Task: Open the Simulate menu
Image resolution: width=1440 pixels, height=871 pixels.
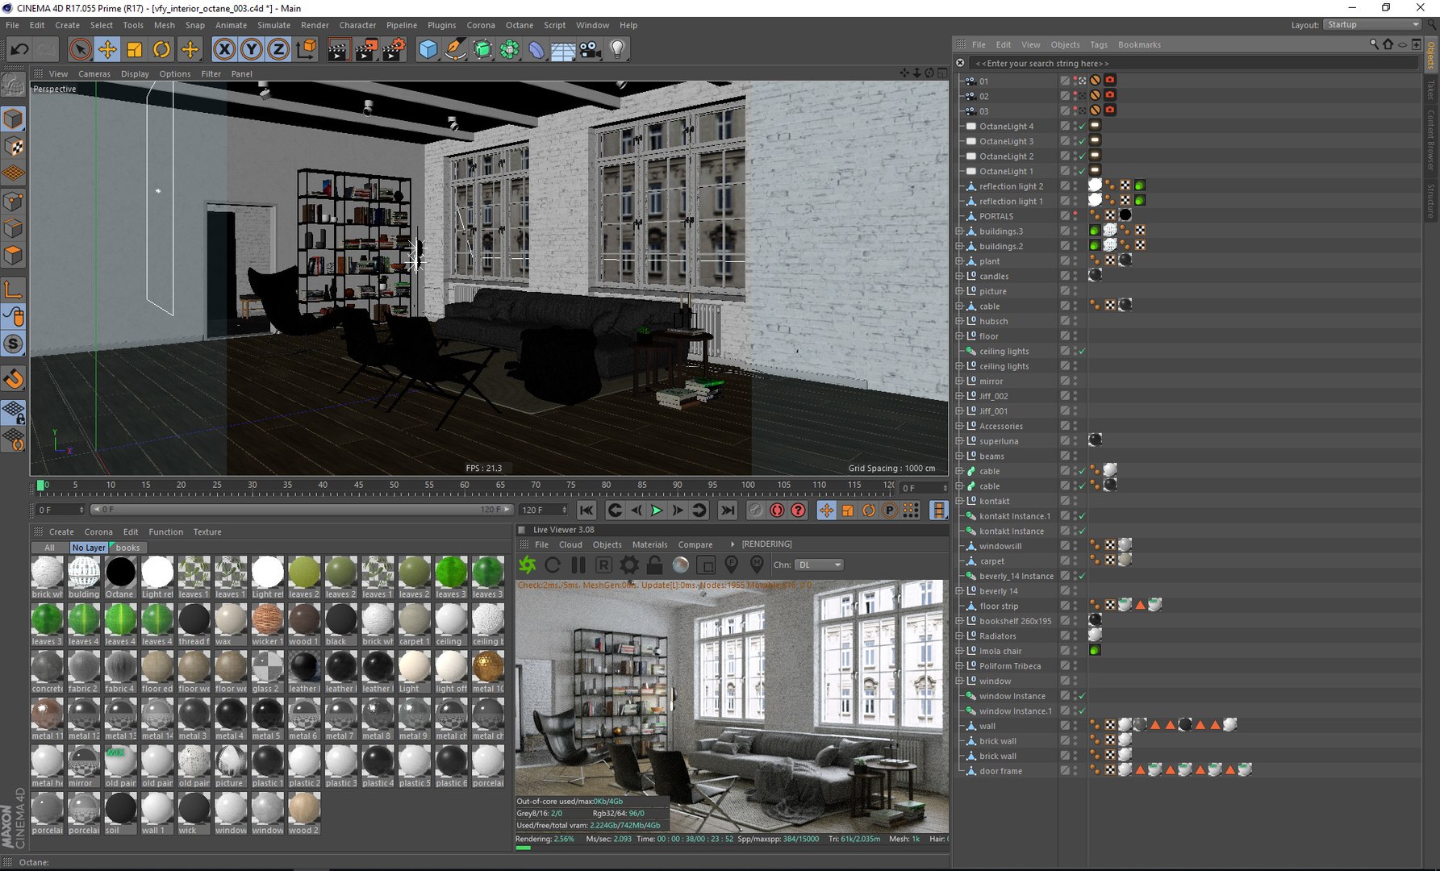Action: pos(273,25)
